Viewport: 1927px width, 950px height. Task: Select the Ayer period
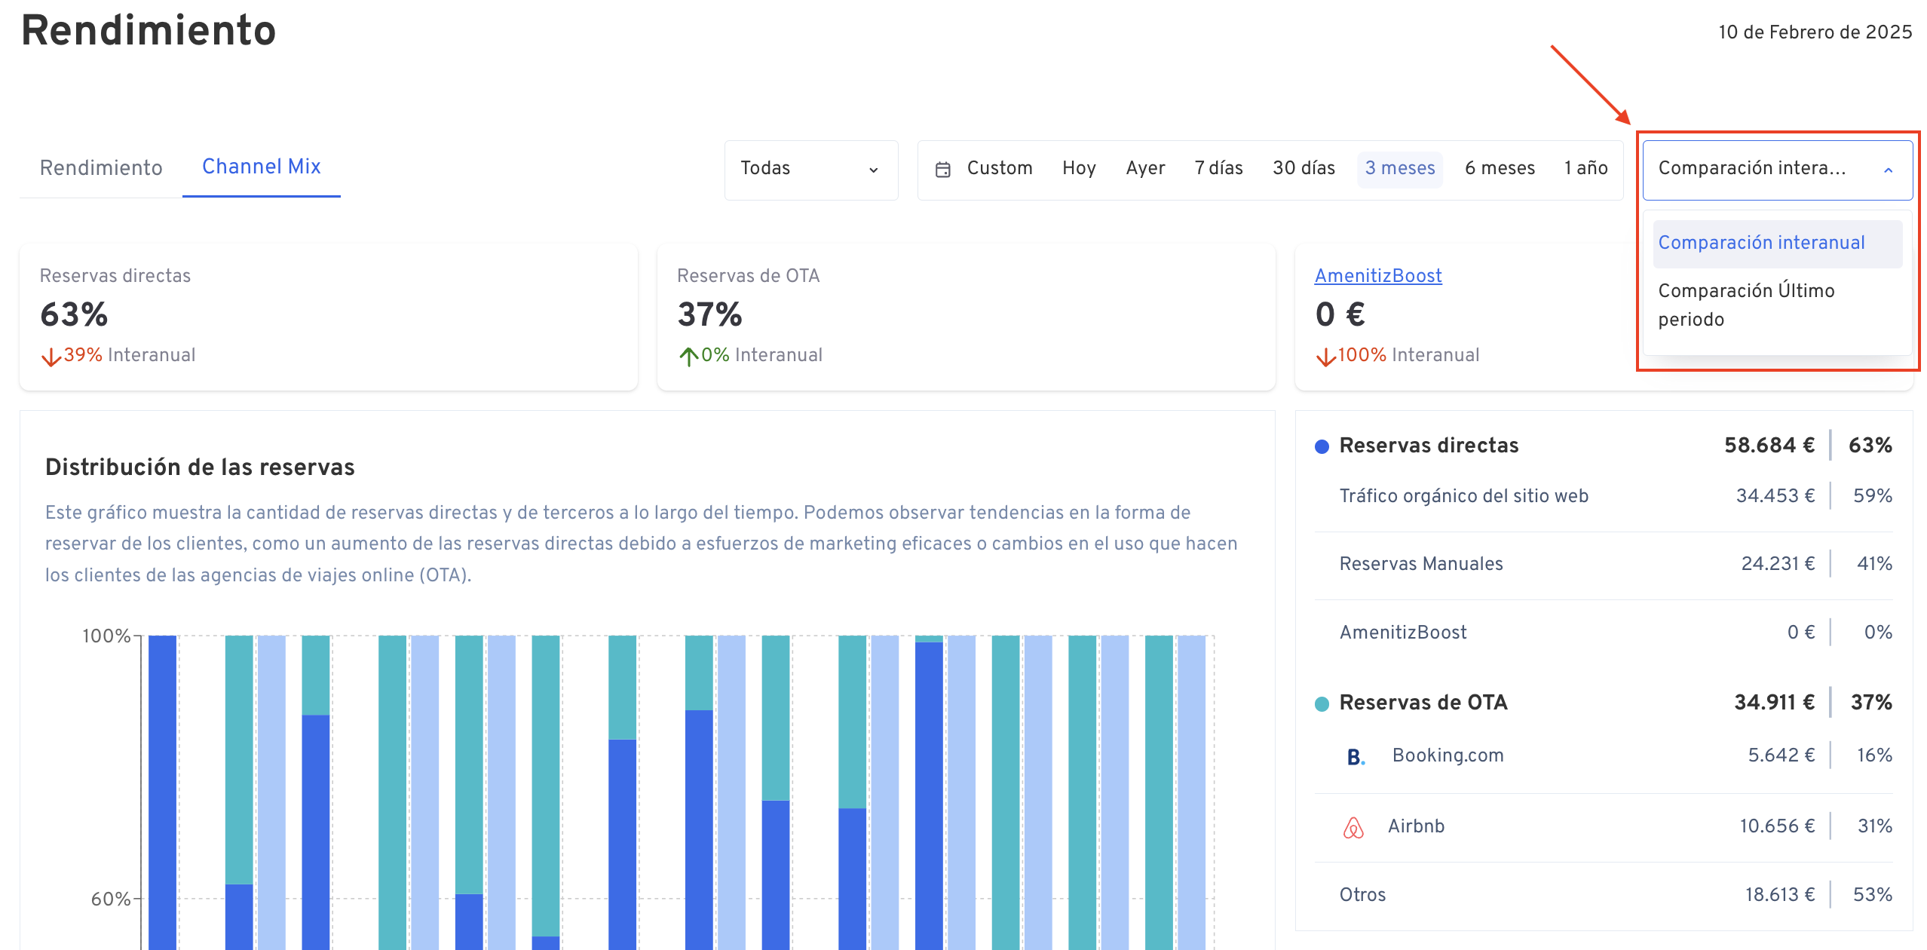point(1145,168)
